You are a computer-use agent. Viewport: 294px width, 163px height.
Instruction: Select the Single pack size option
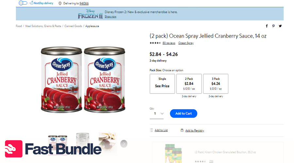click(x=162, y=84)
